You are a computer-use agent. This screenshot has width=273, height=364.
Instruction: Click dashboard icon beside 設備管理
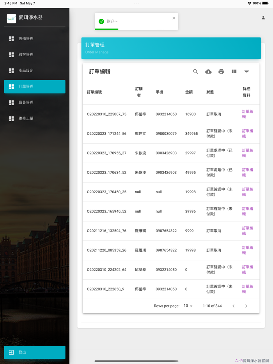click(x=11, y=39)
